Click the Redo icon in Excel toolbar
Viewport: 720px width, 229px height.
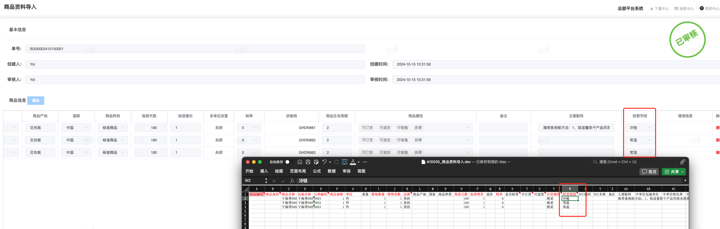[336, 162]
